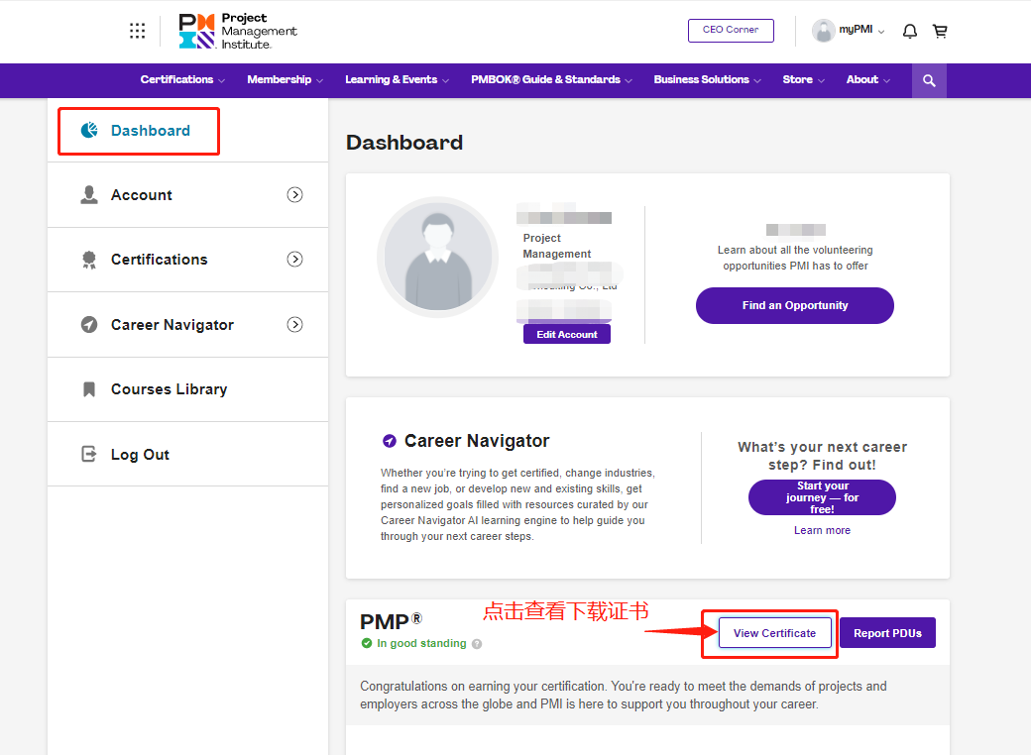The width and height of the screenshot is (1031, 755).
Task: Click the purple search magnifier icon
Action: pyautogui.click(x=929, y=80)
